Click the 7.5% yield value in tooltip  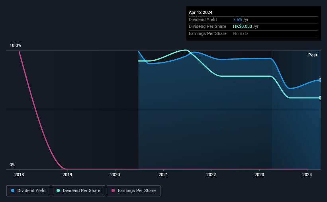(237, 19)
